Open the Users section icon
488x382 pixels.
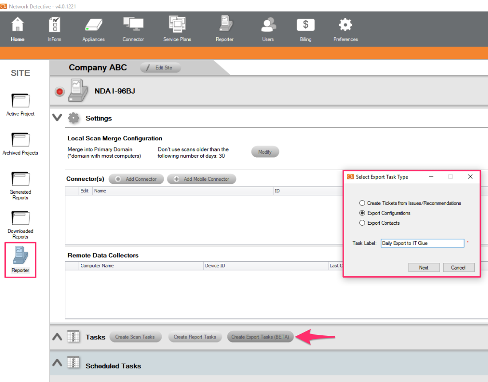pos(268,26)
